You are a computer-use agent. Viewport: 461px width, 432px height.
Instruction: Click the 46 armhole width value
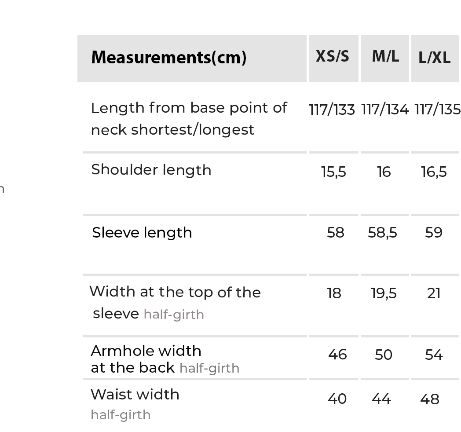[337, 355]
